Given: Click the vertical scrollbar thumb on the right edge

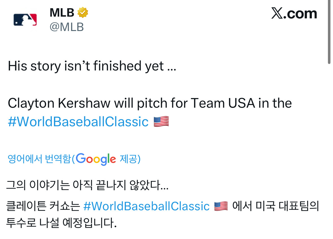Looking at the screenshot, I should [x=329, y=31].
